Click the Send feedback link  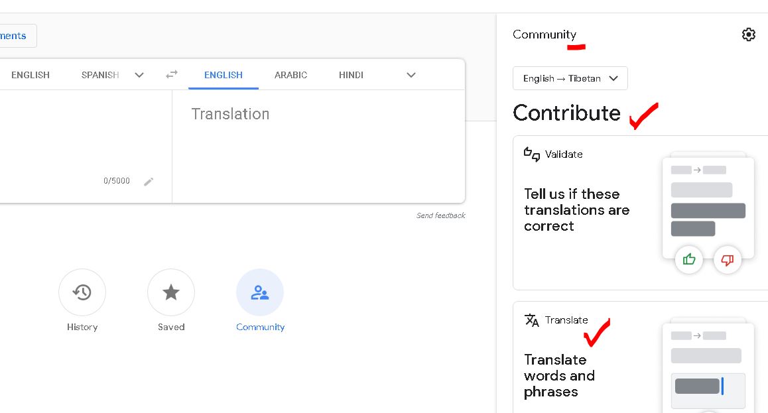pyautogui.click(x=440, y=215)
